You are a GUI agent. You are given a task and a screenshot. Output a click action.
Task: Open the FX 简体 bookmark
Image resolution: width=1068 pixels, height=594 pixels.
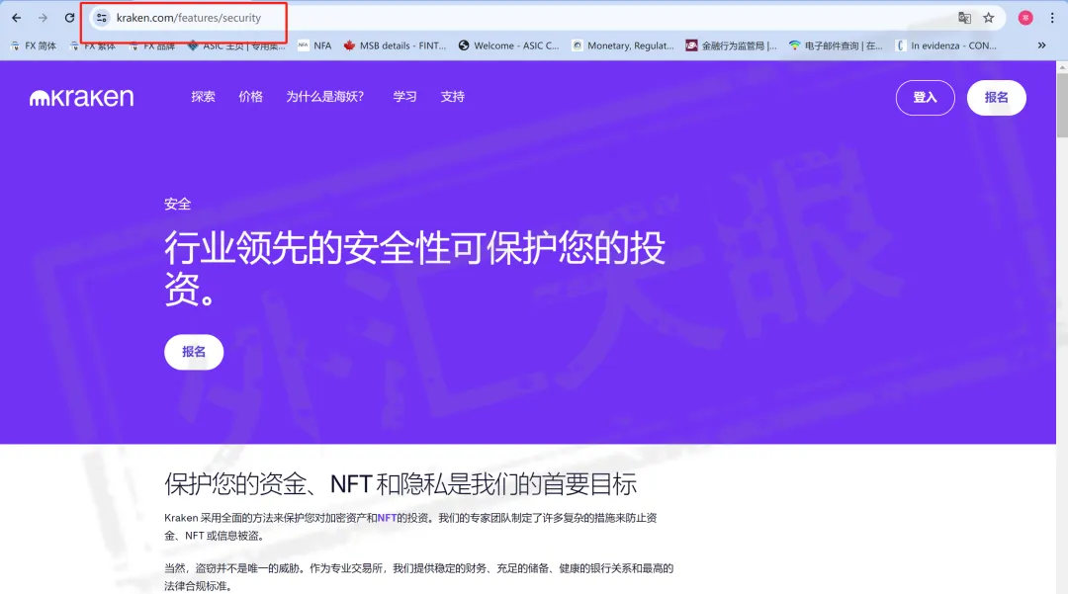[34, 45]
